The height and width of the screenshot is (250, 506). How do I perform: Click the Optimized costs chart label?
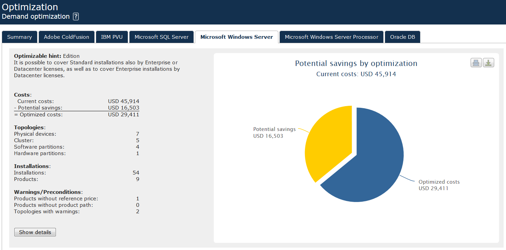point(439,185)
